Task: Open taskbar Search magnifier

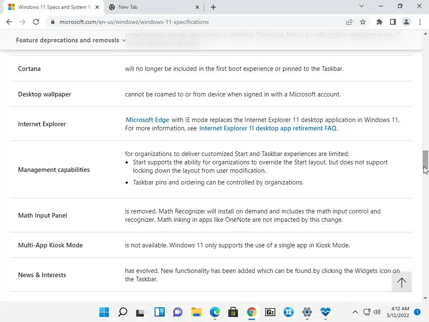Action: pos(123,312)
